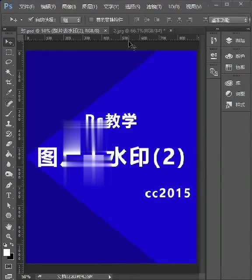This screenshot has height=280, width=252.
Task: Open the Styles panel button
Action: 235,105
